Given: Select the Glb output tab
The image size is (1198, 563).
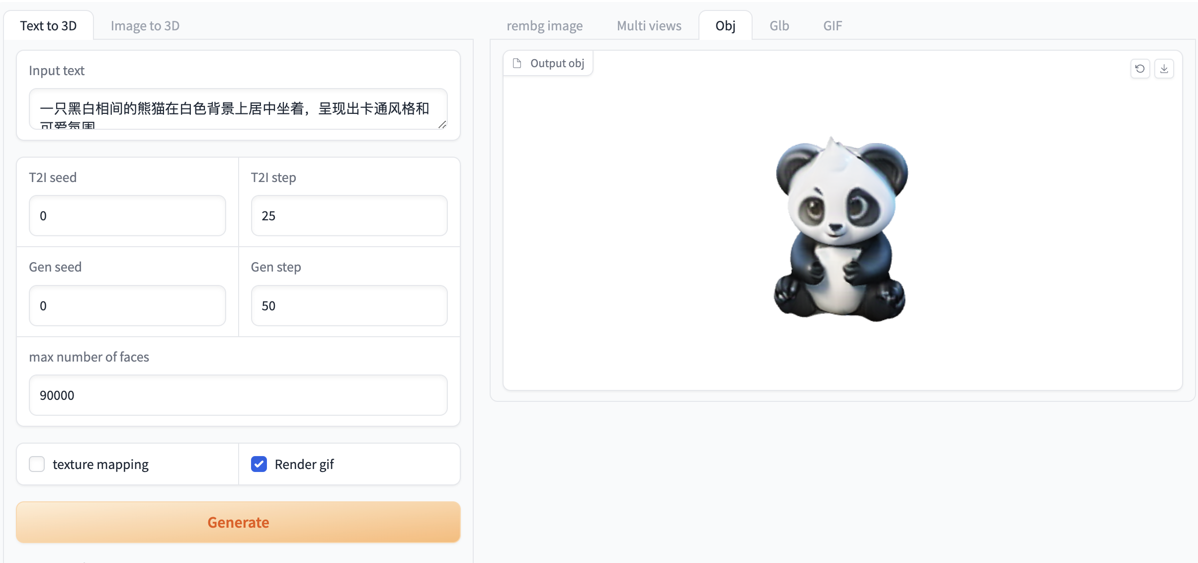Looking at the screenshot, I should coord(779,26).
